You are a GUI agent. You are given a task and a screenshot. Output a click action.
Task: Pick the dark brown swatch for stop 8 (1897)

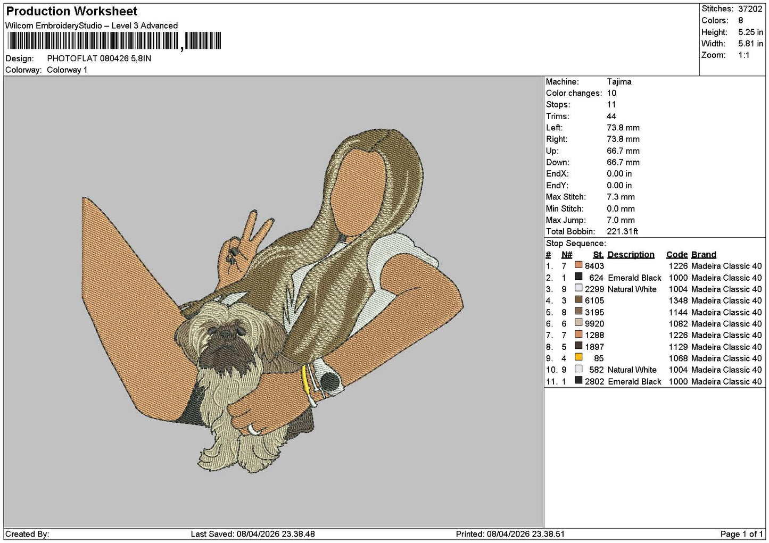[x=578, y=346]
